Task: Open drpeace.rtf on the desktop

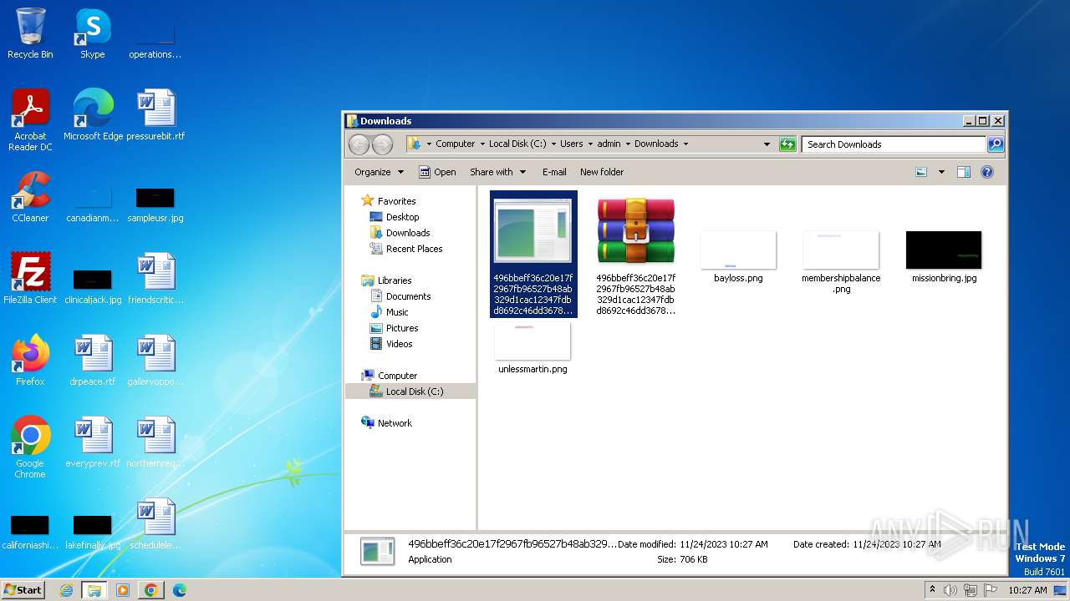Action: (x=93, y=360)
